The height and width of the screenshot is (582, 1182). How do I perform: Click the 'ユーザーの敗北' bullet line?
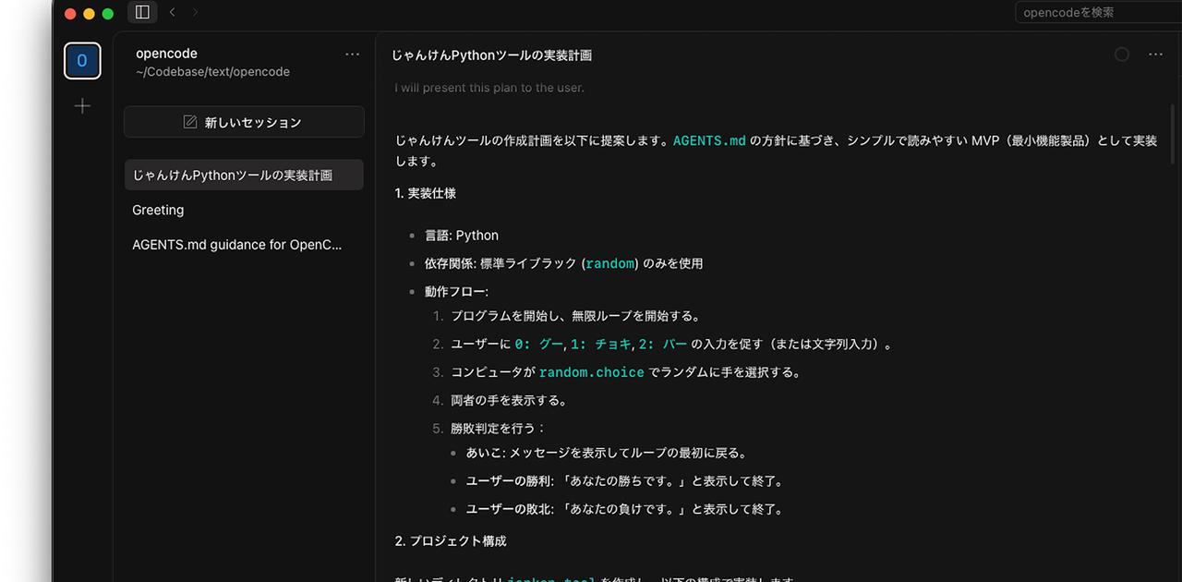[x=625, y=509]
